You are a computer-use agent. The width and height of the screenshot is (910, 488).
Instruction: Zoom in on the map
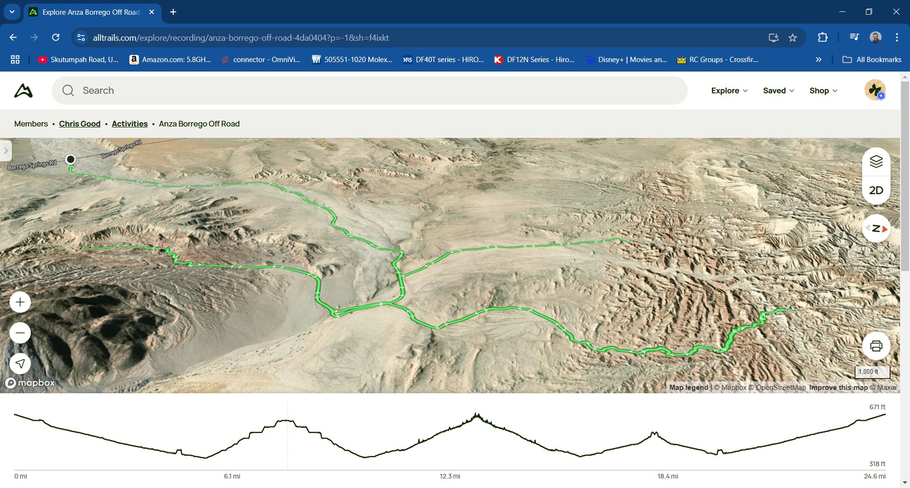click(20, 302)
